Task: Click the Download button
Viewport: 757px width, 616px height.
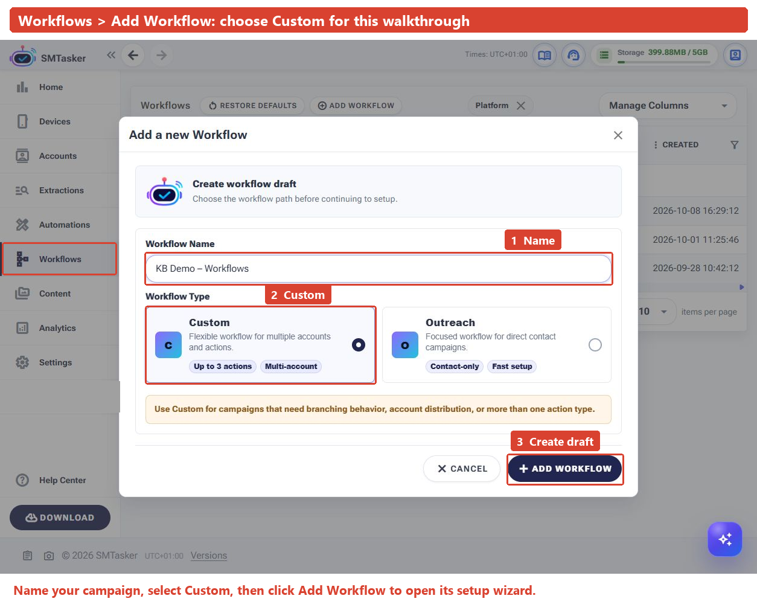Action: (60, 518)
